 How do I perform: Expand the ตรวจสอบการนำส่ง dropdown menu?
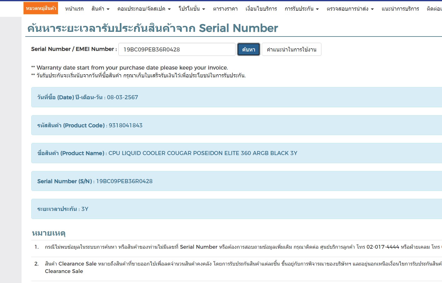tap(350, 9)
